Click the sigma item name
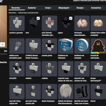 pyautogui.click(x=60, y=33)
